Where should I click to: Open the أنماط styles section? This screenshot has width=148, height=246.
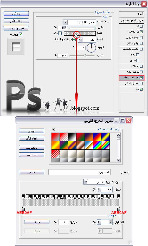point(132,14)
